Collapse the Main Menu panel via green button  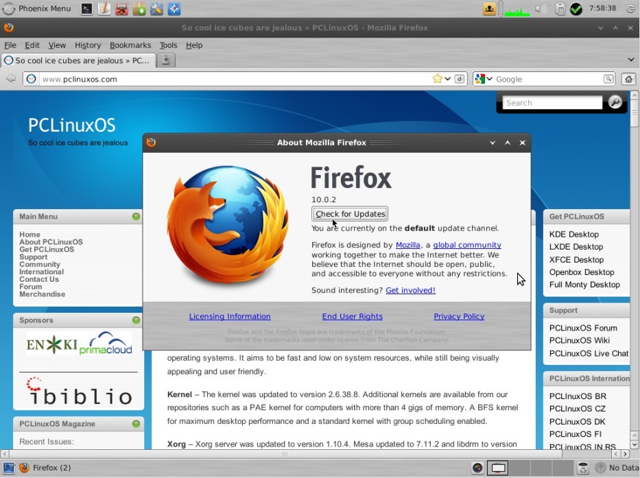click(x=136, y=217)
